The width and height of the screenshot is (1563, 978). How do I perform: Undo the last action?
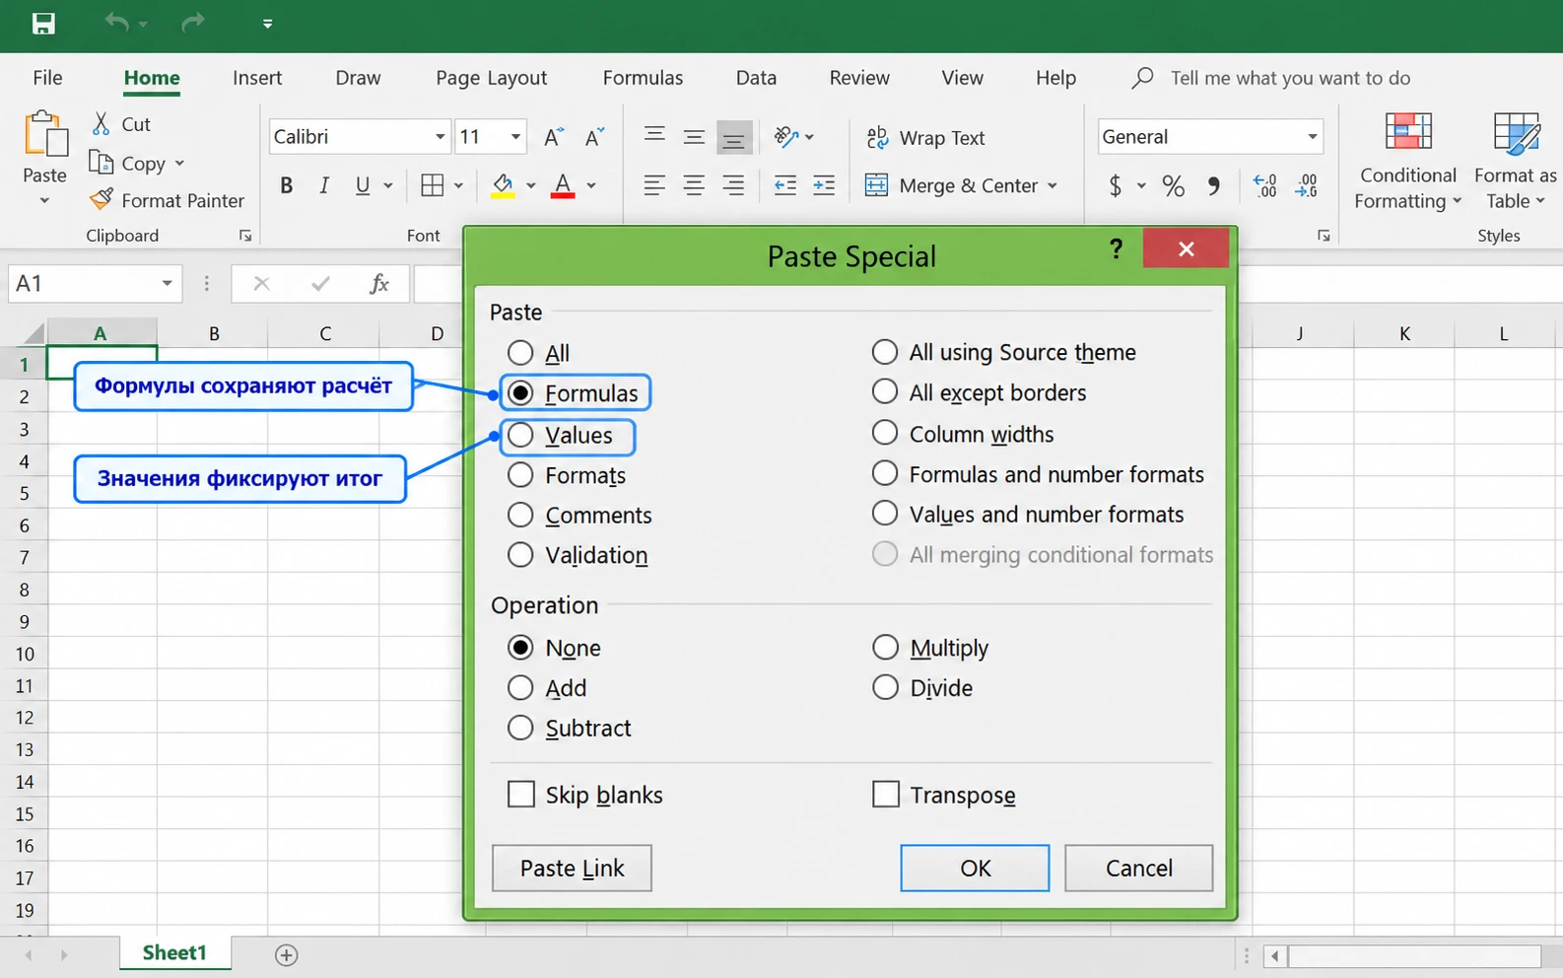click(x=117, y=23)
